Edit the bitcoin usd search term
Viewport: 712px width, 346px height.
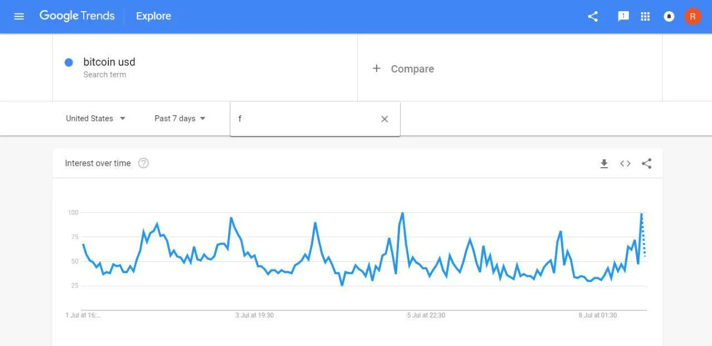[x=109, y=62]
